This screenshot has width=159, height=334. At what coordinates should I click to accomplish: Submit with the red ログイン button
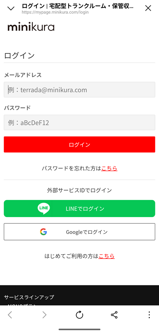pos(79,145)
